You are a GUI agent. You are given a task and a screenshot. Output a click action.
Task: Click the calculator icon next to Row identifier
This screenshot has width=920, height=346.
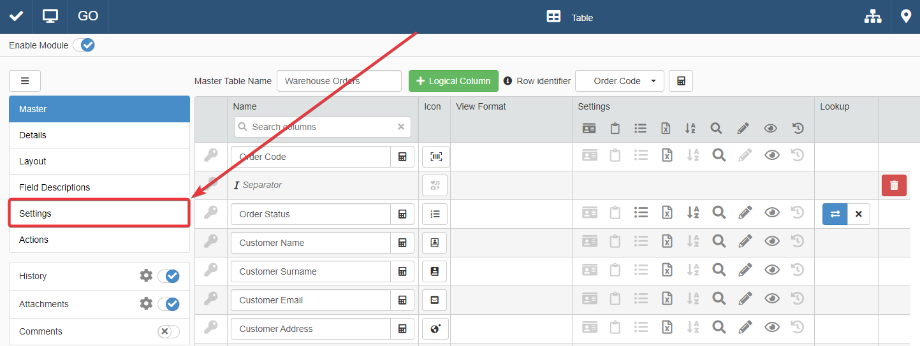[681, 81]
